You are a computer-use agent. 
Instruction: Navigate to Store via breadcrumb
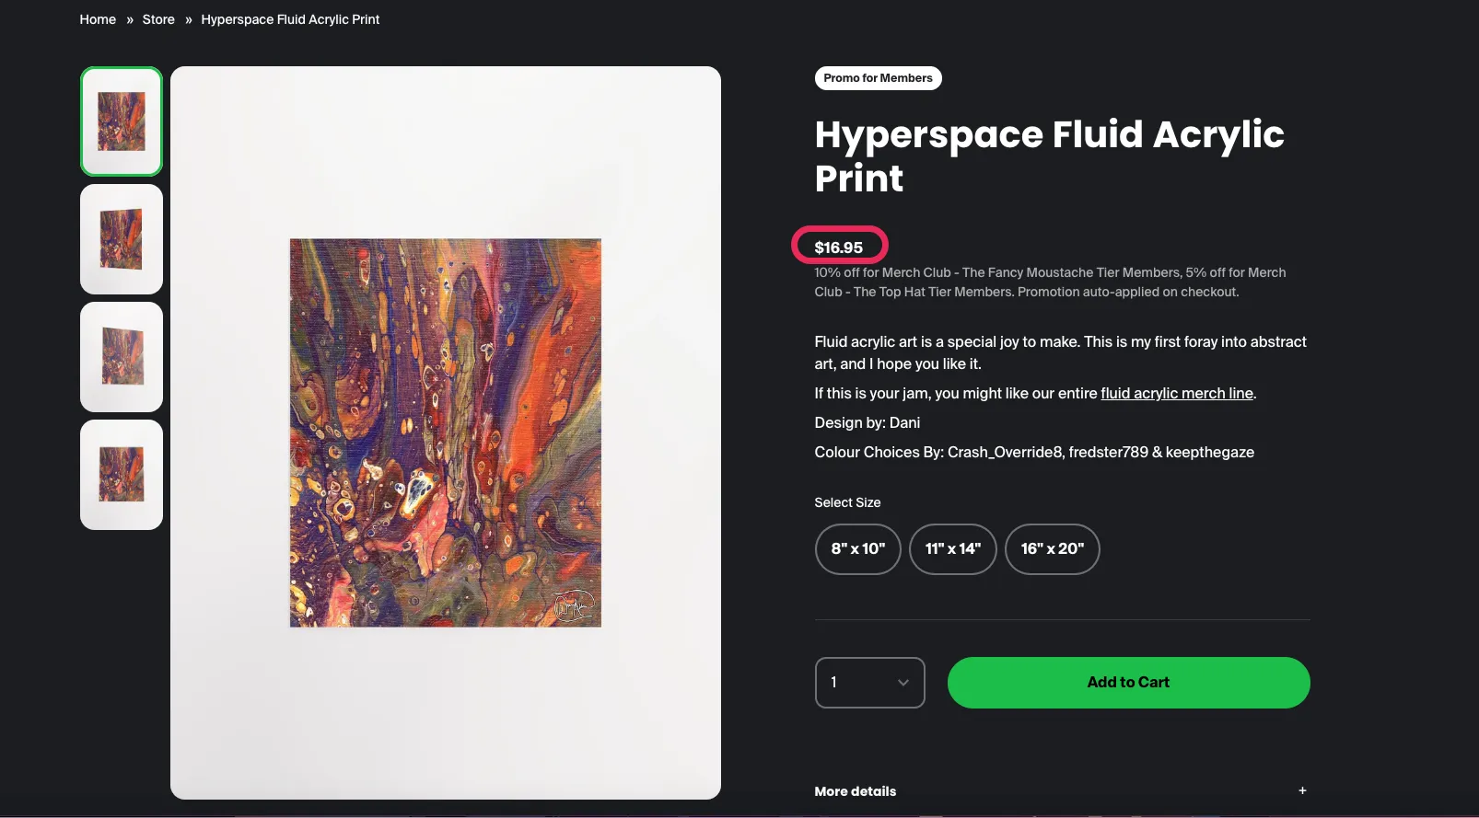point(158,19)
